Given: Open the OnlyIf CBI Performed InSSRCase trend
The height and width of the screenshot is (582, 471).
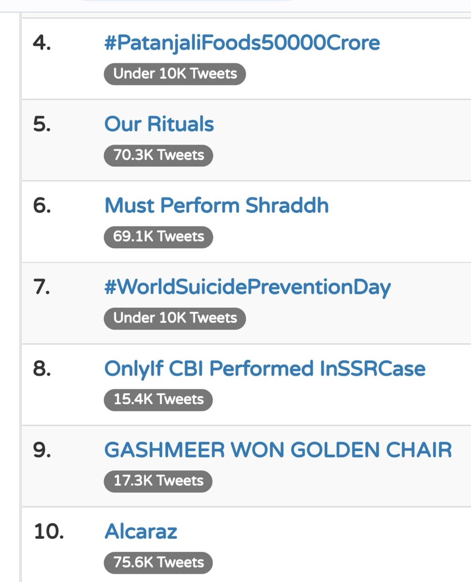Looking at the screenshot, I should tap(265, 369).
